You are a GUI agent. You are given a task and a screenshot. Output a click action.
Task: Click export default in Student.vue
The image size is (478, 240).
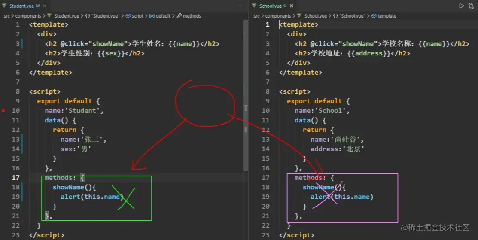[x=64, y=101]
